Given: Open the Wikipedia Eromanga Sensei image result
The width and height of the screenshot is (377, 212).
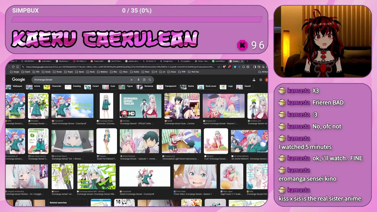Looking at the screenshot, I should (38, 106).
